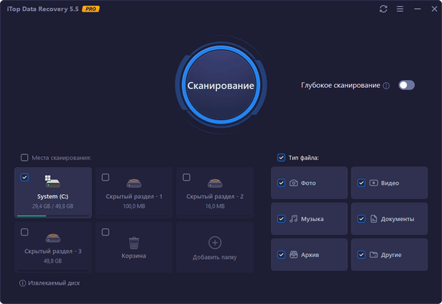This screenshot has height=304, width=442.
Task: Uncheck the Документы checkbox
Action: (361, 219)
